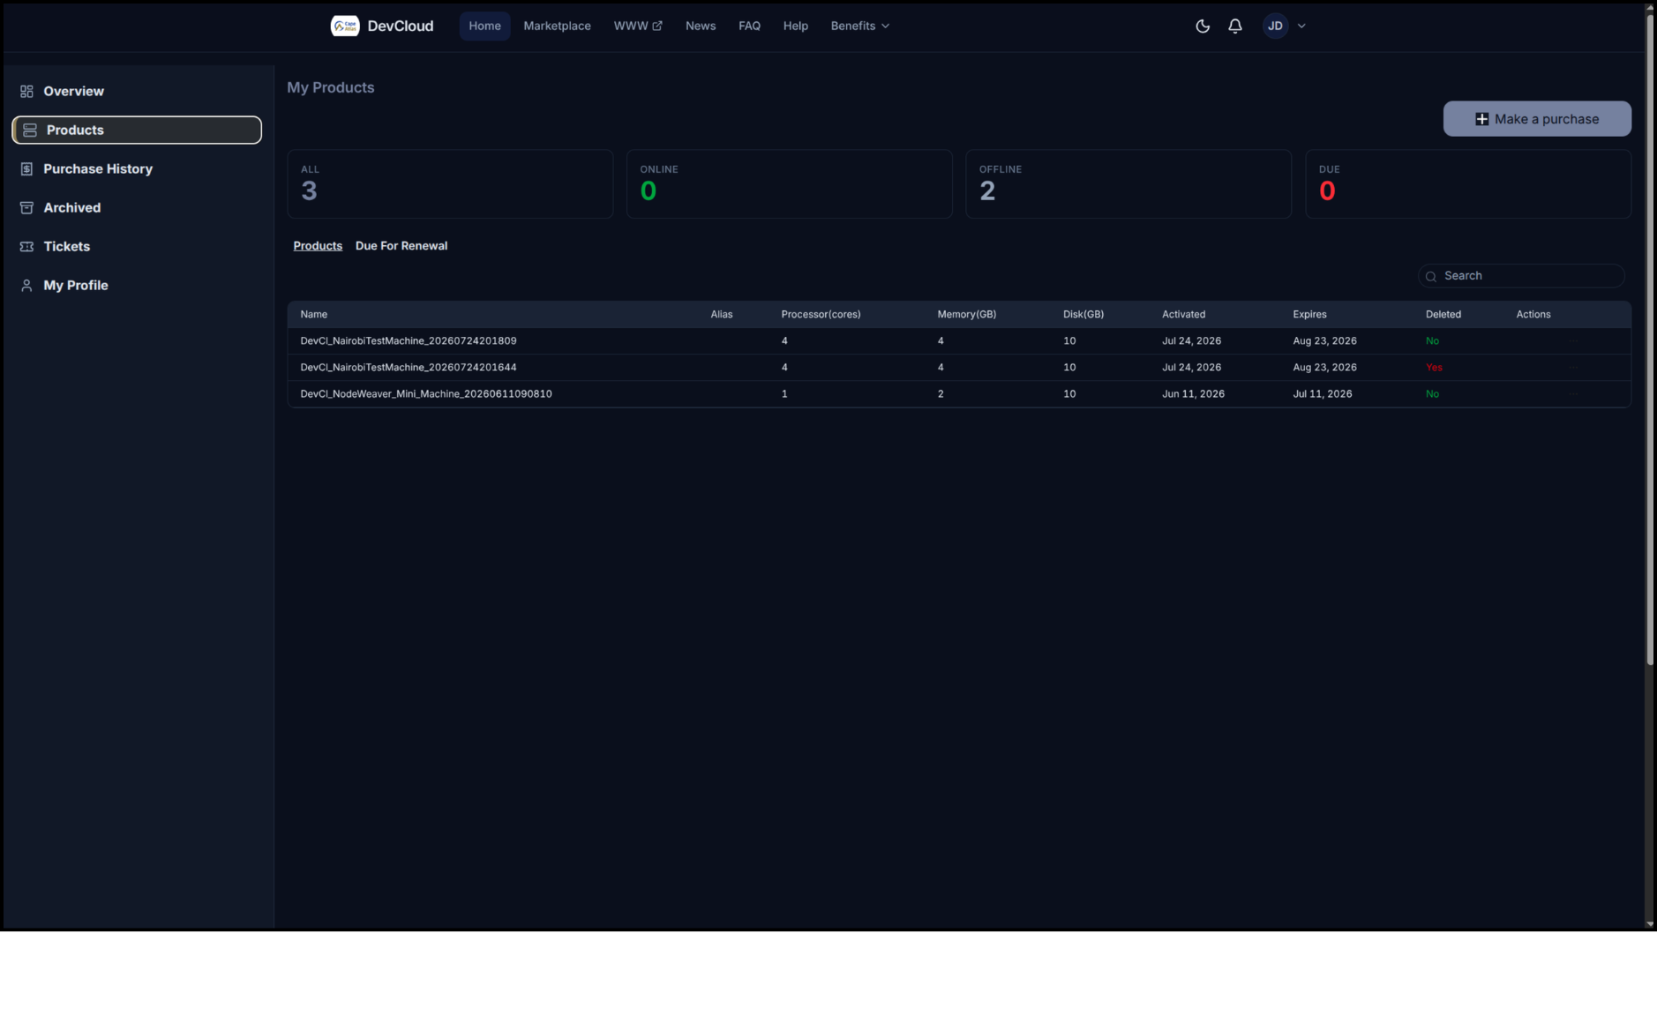1657x1030 pixels.
Task: Select the DUE products stat card
Action: tap(1467, 183)
